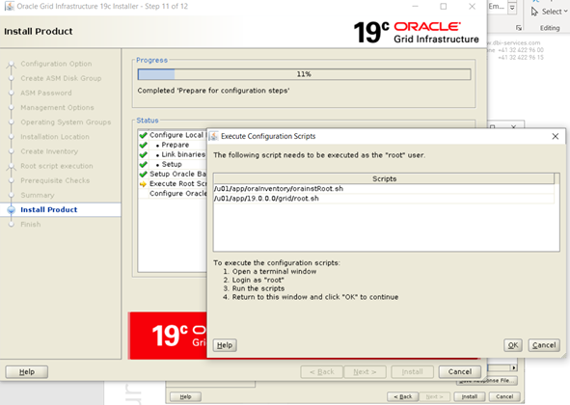The width and height of the screenshot is (570, 405).
Task: Select Configuration Option step in sidebar
Action: point(56,64)
